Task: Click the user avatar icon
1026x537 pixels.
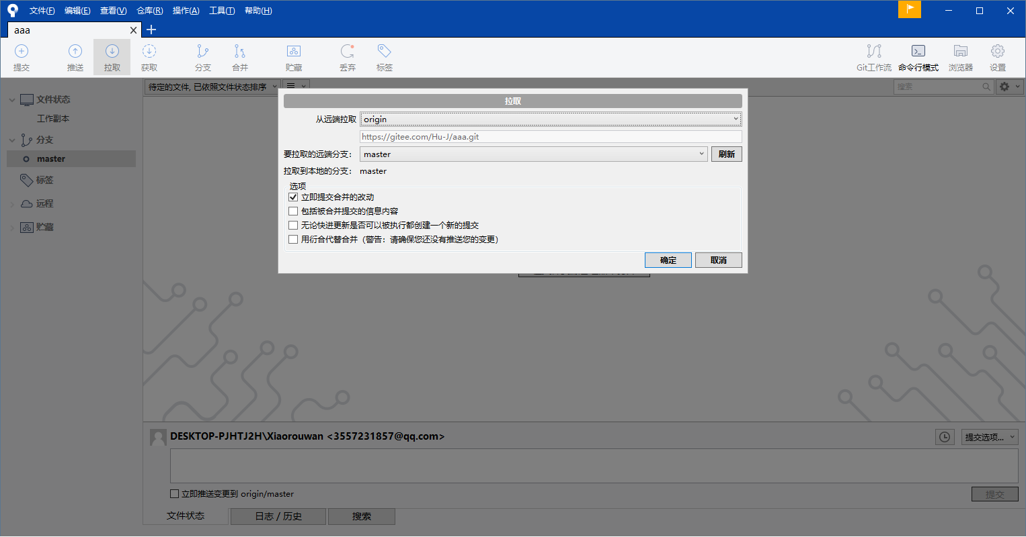Action: click(x=158, y=437)
